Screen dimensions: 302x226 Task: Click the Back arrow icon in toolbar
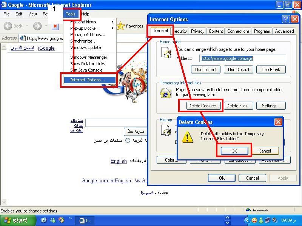[8, 26]
